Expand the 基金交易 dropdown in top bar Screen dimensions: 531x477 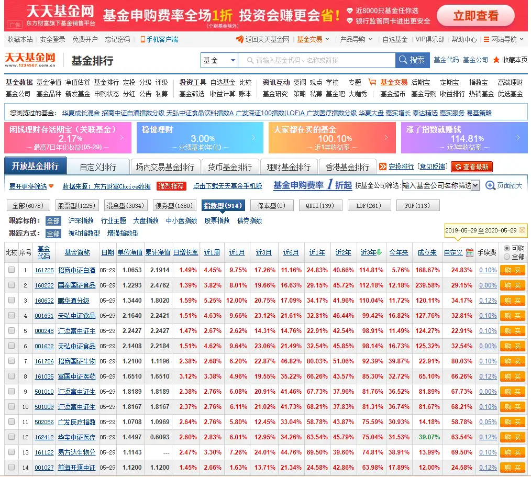(327, 39)
